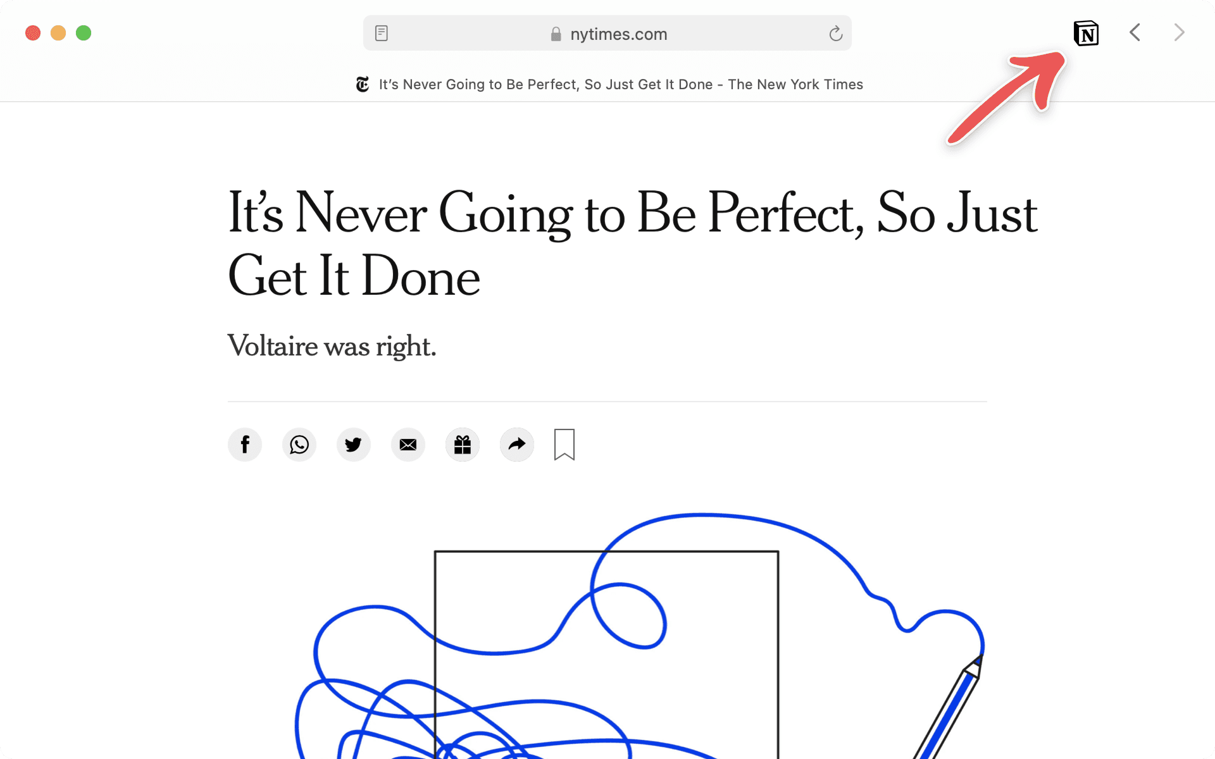The width and height of the screenshot is (1215, 759).
Task: Click the New York Times logo
Action: 362,84
